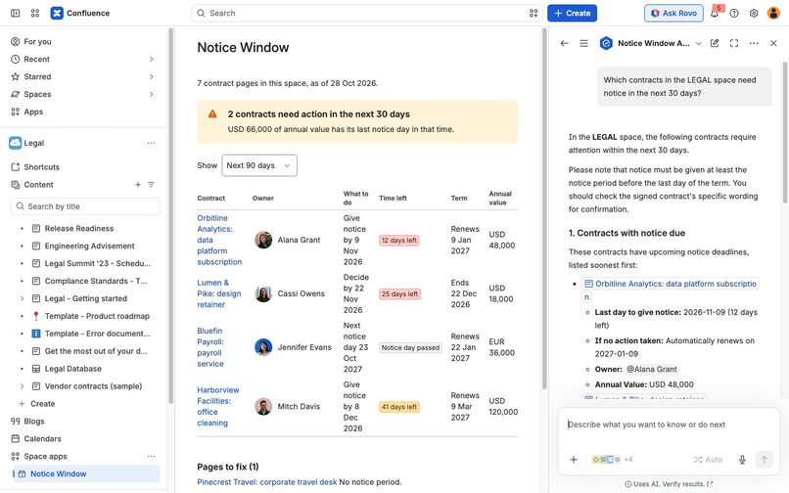The height and width of the screenshot is (493, 789).
Task: Open the Orbitline Analytics contract link
Action: (219, 240)
